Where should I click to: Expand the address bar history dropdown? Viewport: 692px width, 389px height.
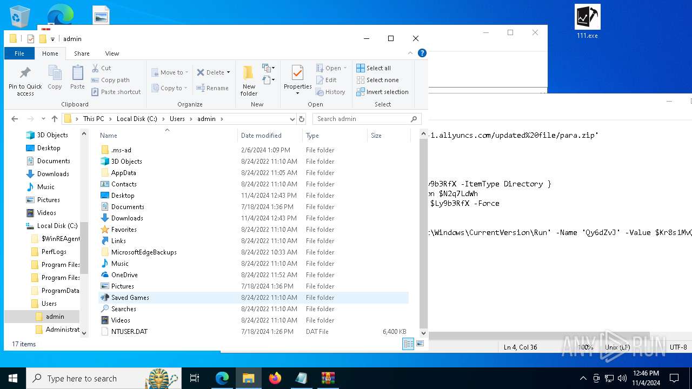[x=292, y=119]
